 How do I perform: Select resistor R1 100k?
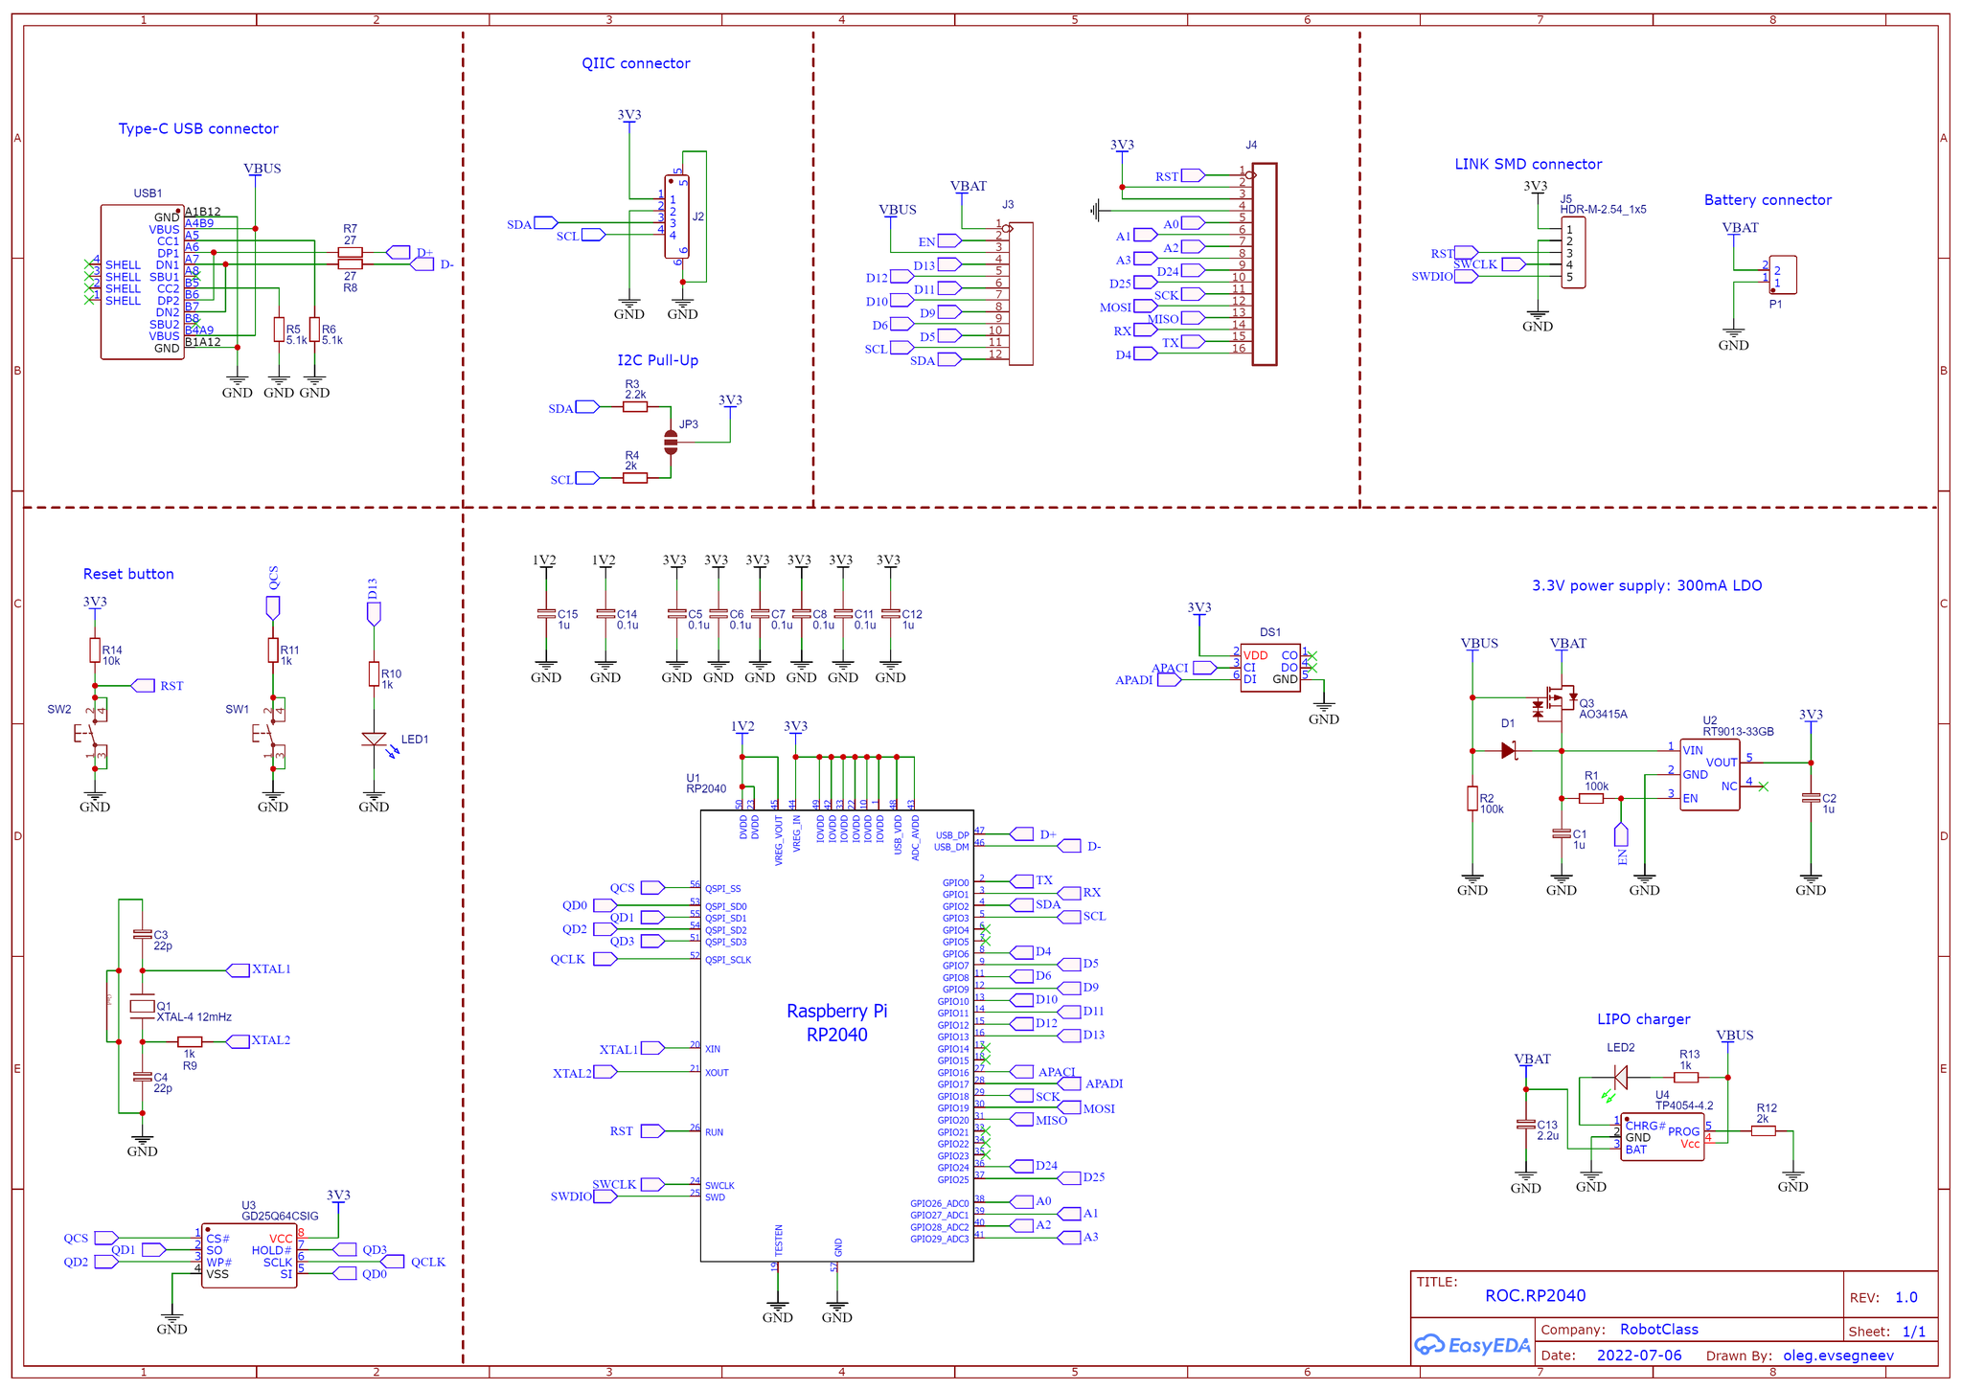(1591, 798)
